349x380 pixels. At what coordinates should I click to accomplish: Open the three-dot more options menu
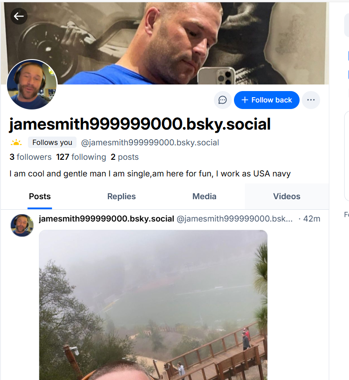[x=311, y=100]
